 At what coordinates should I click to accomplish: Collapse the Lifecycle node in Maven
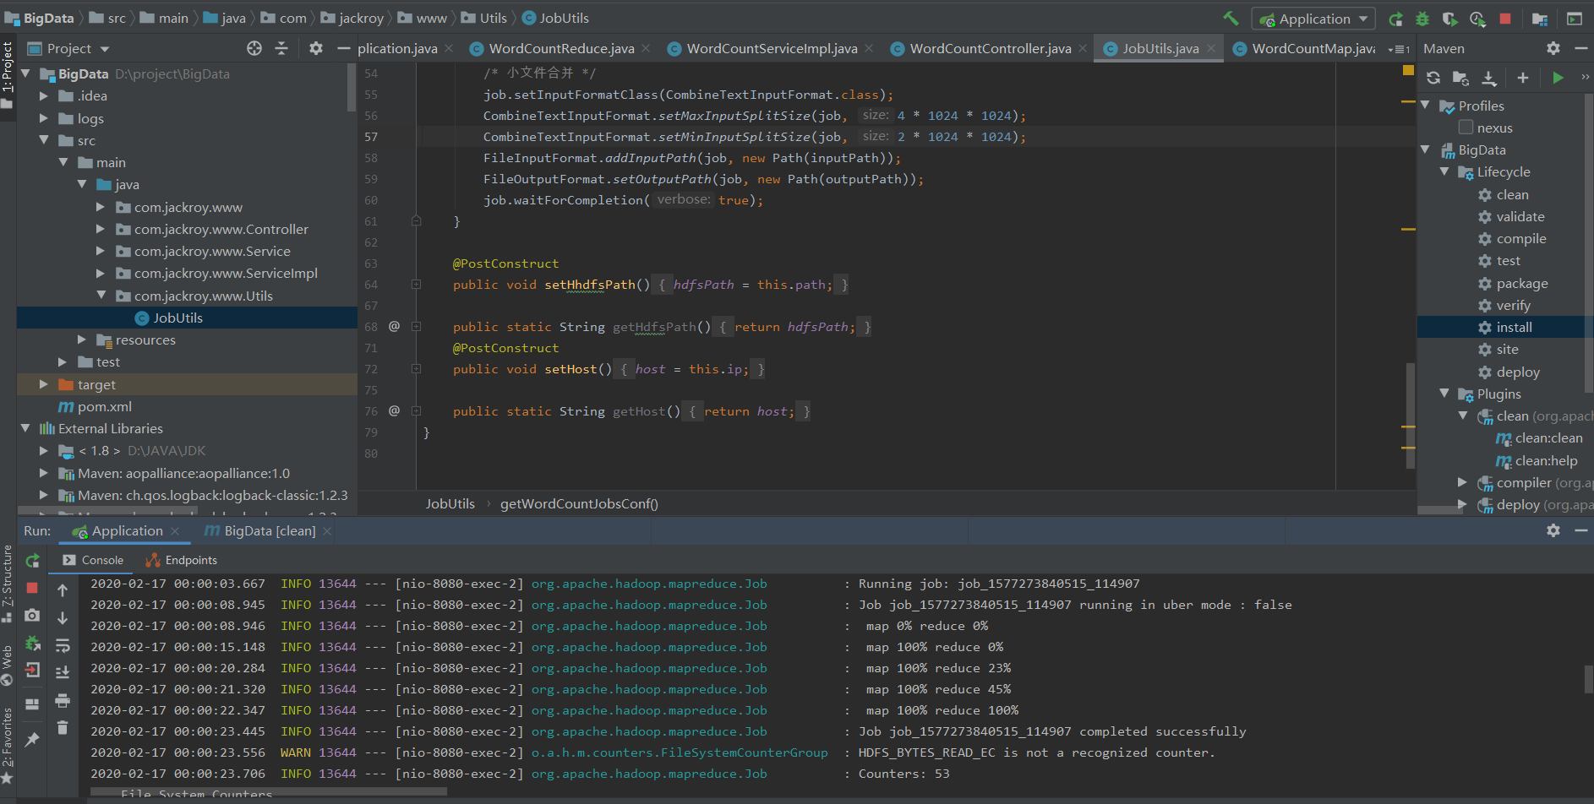[x=1444, y=171]
